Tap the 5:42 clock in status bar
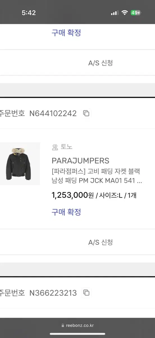 [29, 13]
